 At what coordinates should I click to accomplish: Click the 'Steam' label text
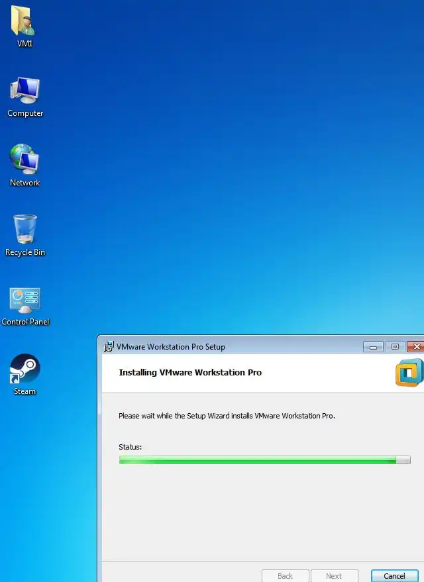(25, 391)
